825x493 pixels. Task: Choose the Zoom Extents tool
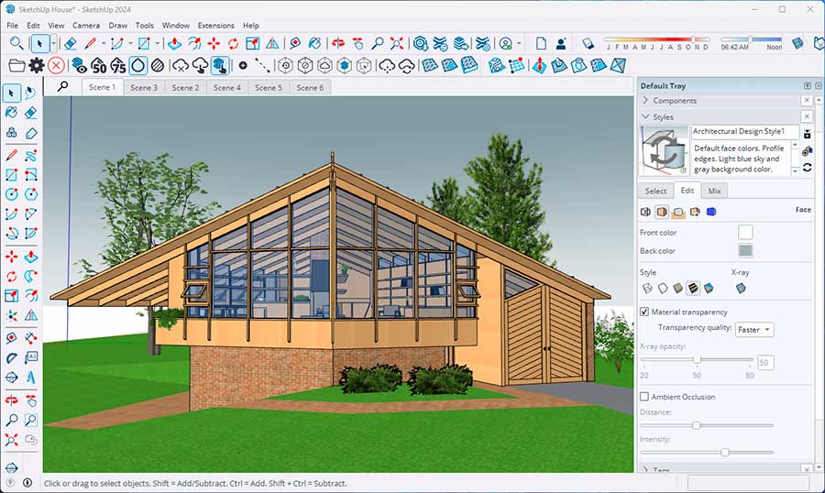397,43
